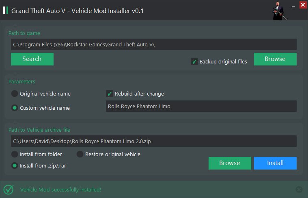Select the Restore original vehicle option
The image size is (308, 198).
(80, 154)
